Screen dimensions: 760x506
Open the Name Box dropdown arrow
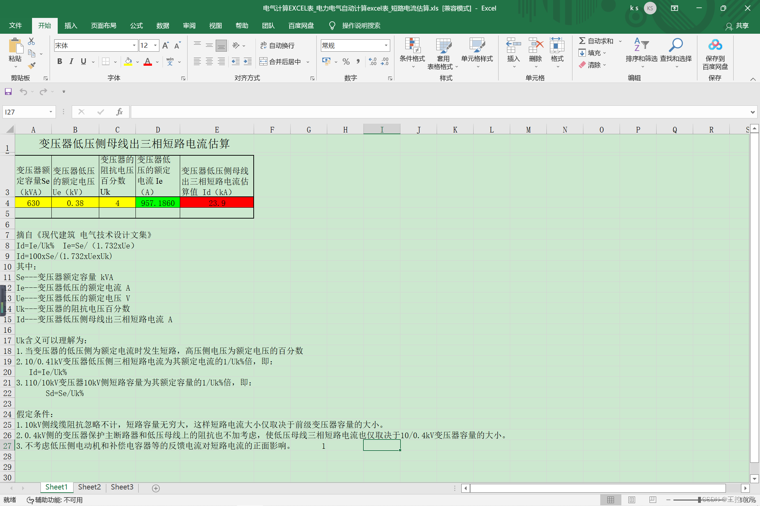tap(51, 112)
